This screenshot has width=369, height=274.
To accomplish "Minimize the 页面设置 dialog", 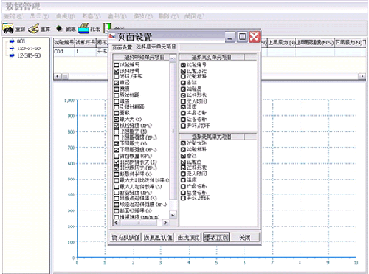I will click(230, 38).
